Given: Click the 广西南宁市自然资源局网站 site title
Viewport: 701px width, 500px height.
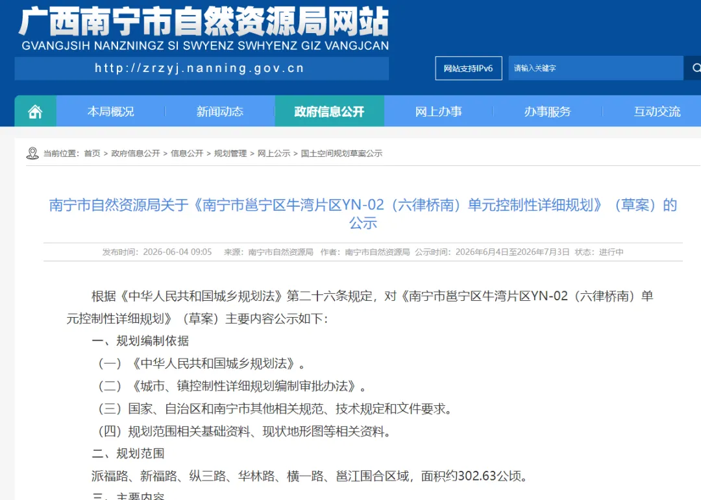Looking at the screenshot, I should 204,21.
